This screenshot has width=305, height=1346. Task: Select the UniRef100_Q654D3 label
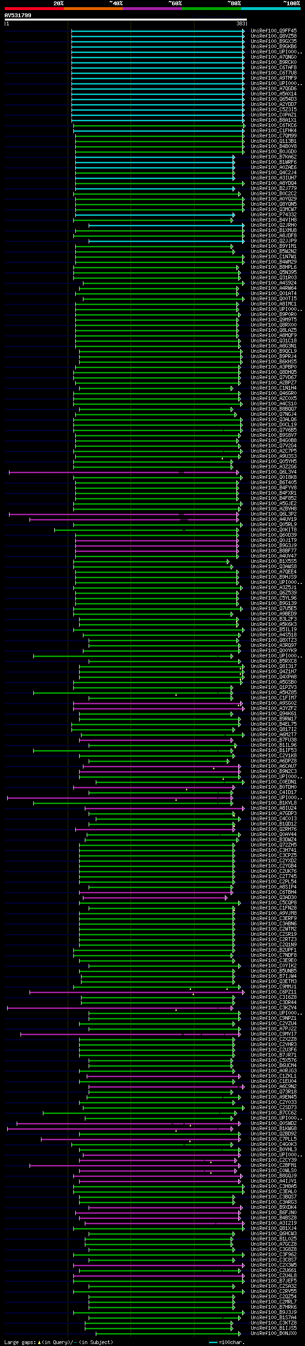(274, 99)
